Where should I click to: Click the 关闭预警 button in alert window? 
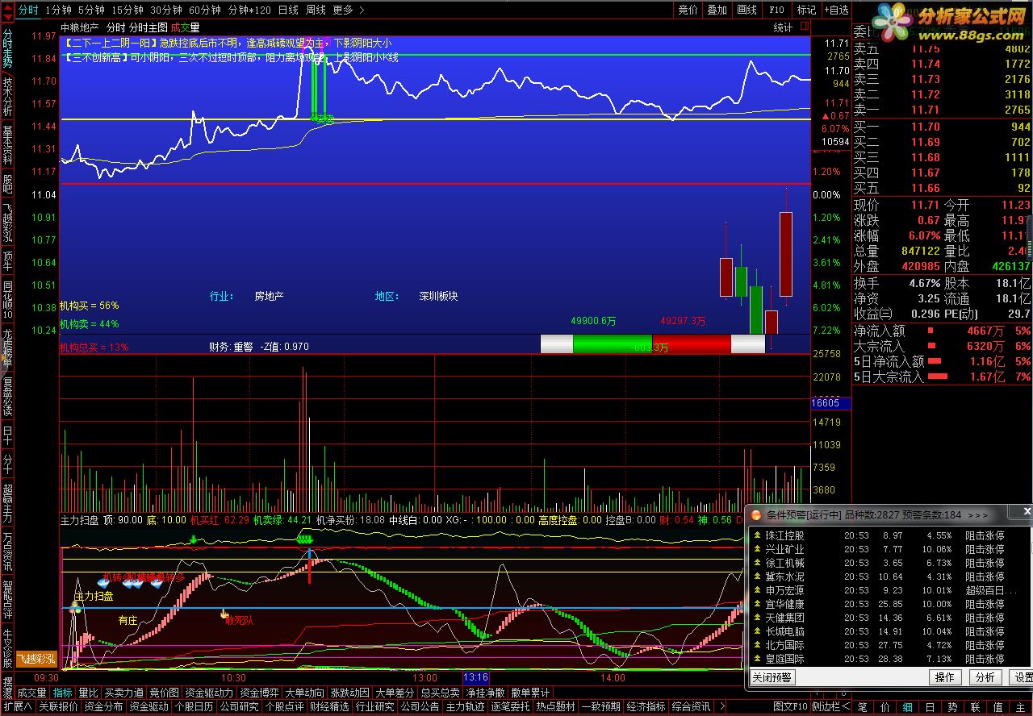[x=772, y=677]
